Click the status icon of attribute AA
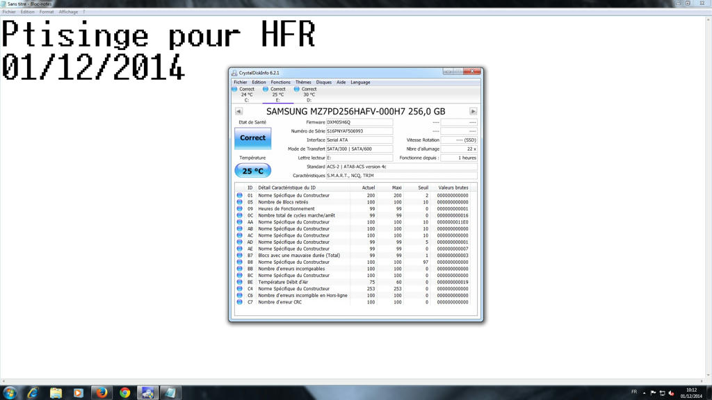This screenshot has width=712, height=400. pos(240,222)
